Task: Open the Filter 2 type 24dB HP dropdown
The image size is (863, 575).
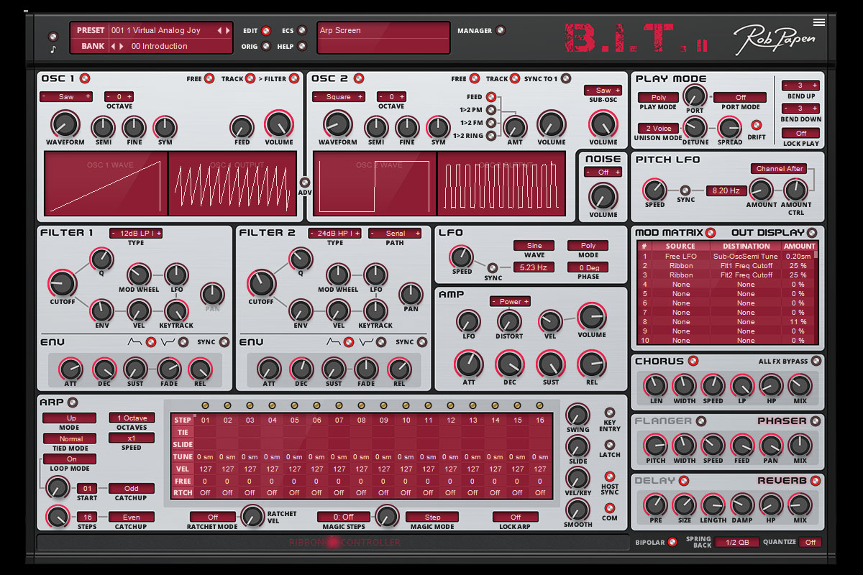Action: [334, 233]
